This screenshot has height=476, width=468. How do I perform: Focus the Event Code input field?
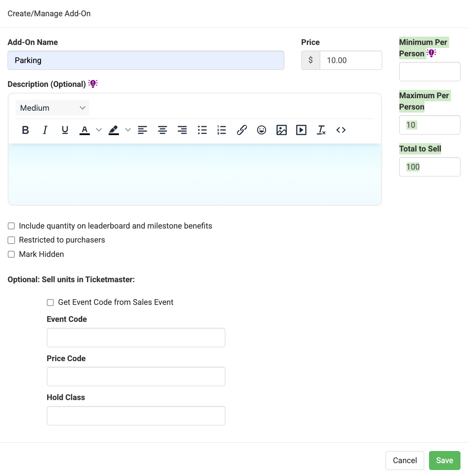pyautogui.click(x=136, y=337)
